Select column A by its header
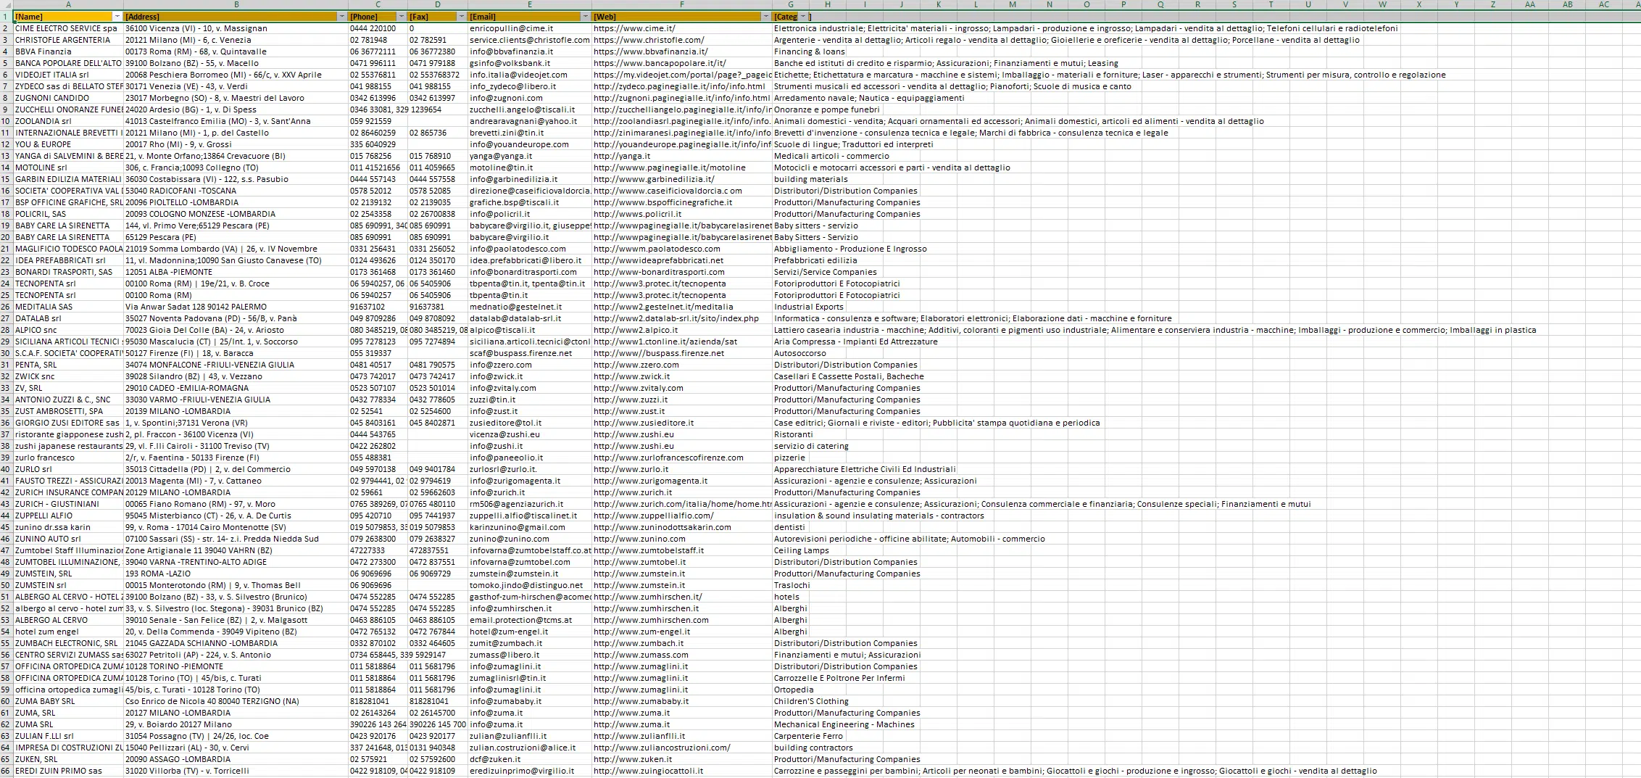1641x778 pixels. tap(68, 4)
